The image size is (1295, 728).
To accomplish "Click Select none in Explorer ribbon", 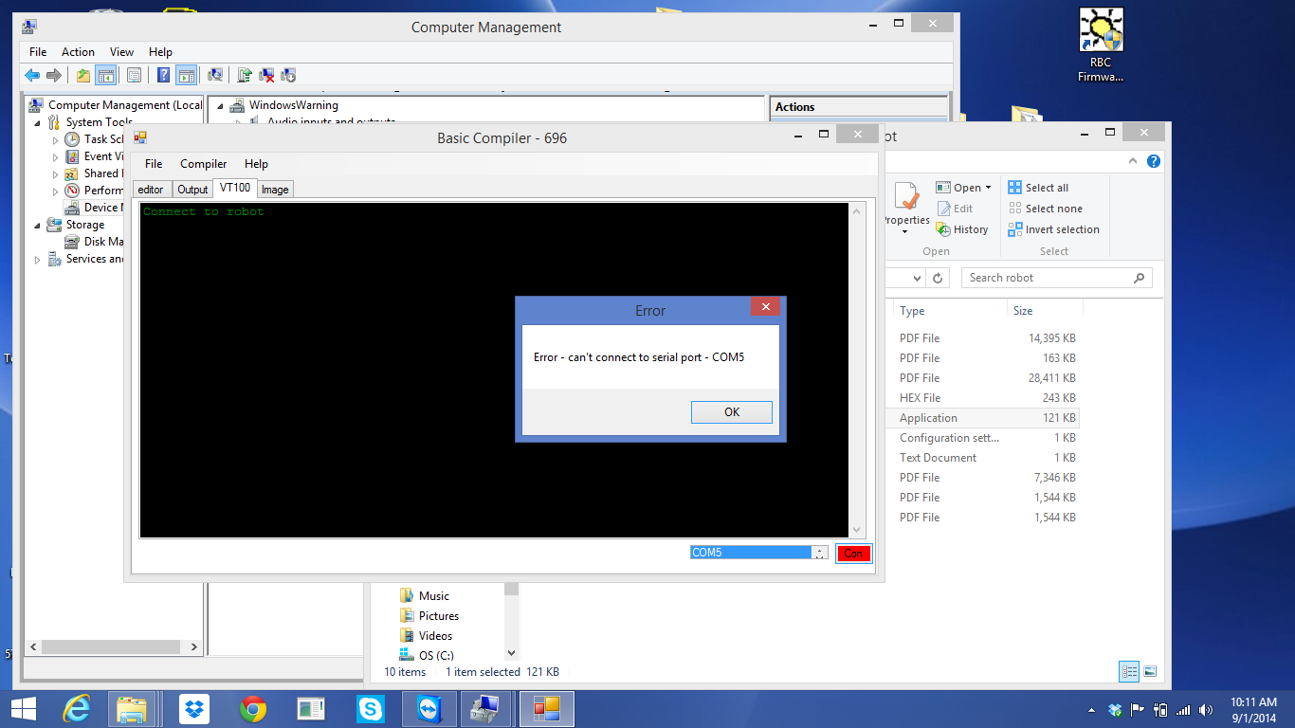I will coord(1045,209).
